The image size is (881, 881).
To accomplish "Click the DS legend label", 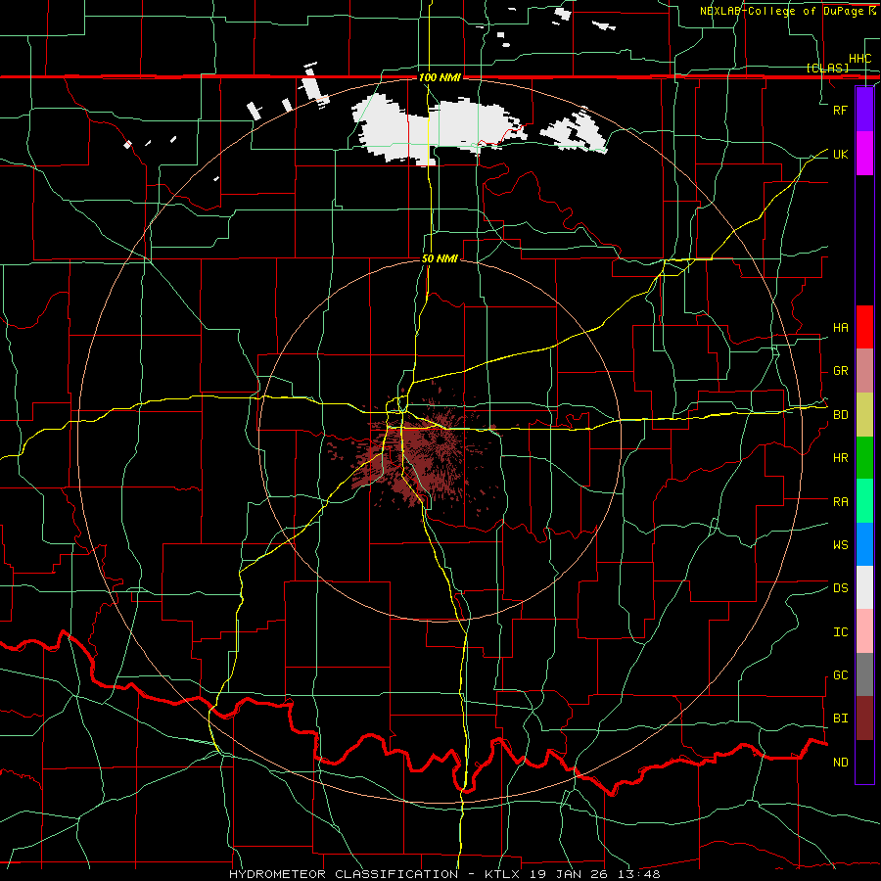I will (x=840, y=588).
